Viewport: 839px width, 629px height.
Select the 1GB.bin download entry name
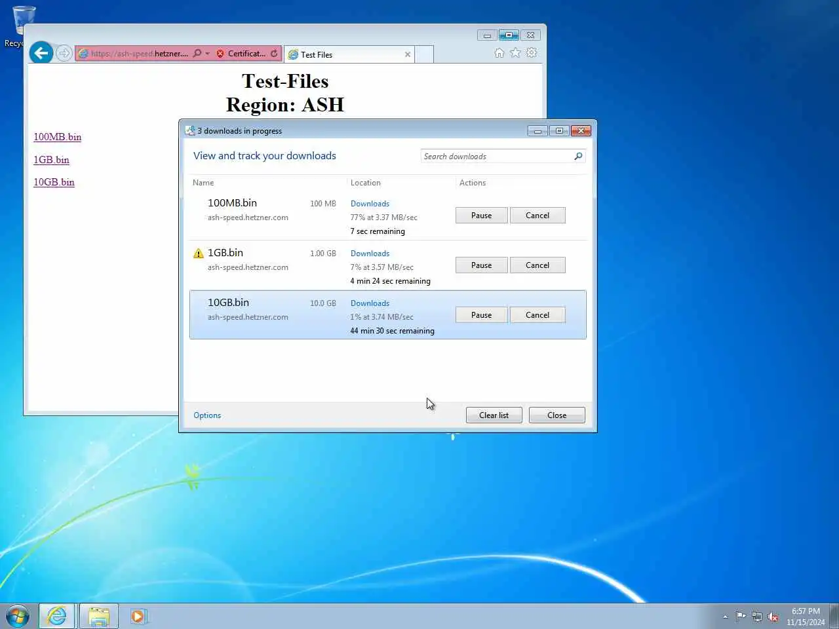pos(225,253)
